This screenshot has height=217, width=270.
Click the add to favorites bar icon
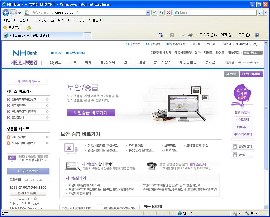point(29,27)
